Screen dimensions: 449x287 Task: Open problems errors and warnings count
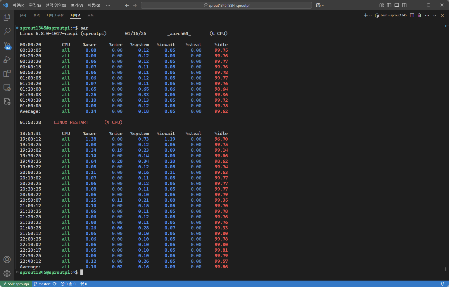(68, 284)
